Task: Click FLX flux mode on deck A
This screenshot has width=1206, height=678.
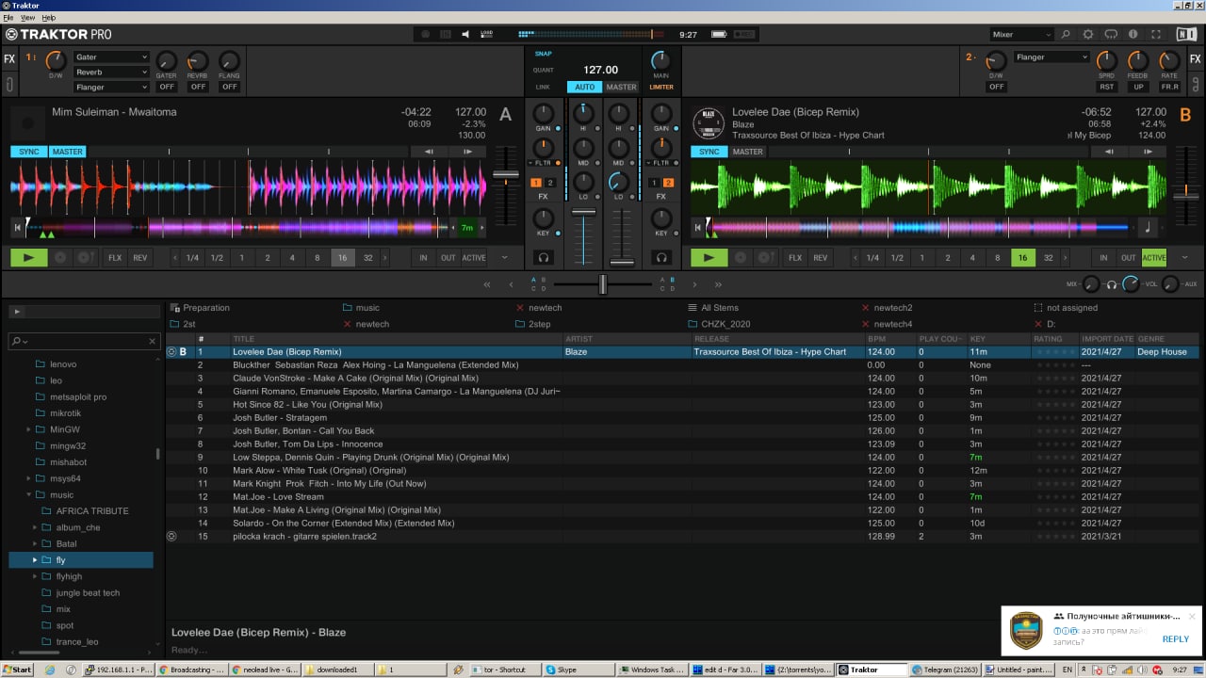Action: tap(115, 257)
